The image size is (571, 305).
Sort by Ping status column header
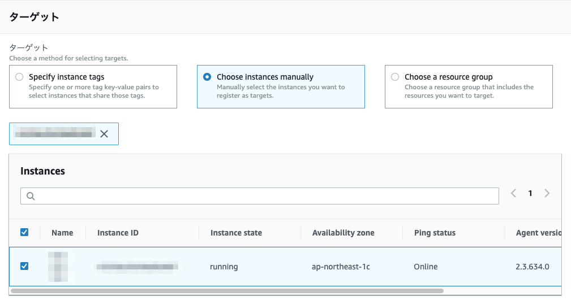pyautogui.click(x=435, y=233)
